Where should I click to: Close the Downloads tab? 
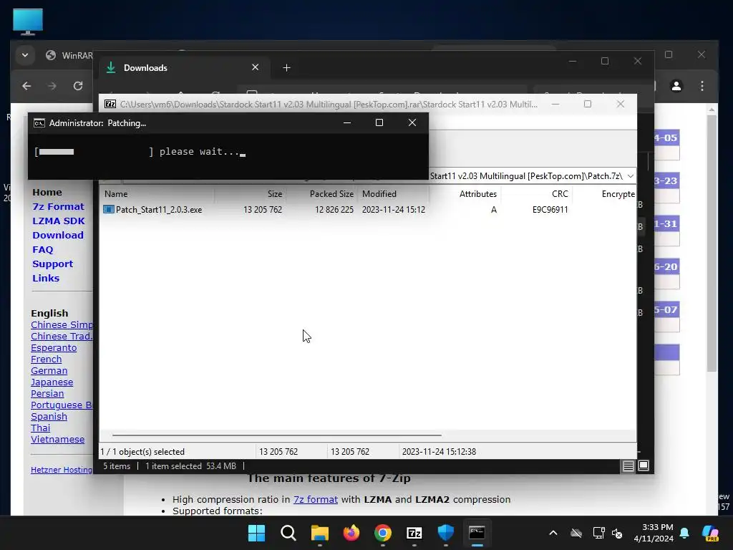[x=256, y=67]
